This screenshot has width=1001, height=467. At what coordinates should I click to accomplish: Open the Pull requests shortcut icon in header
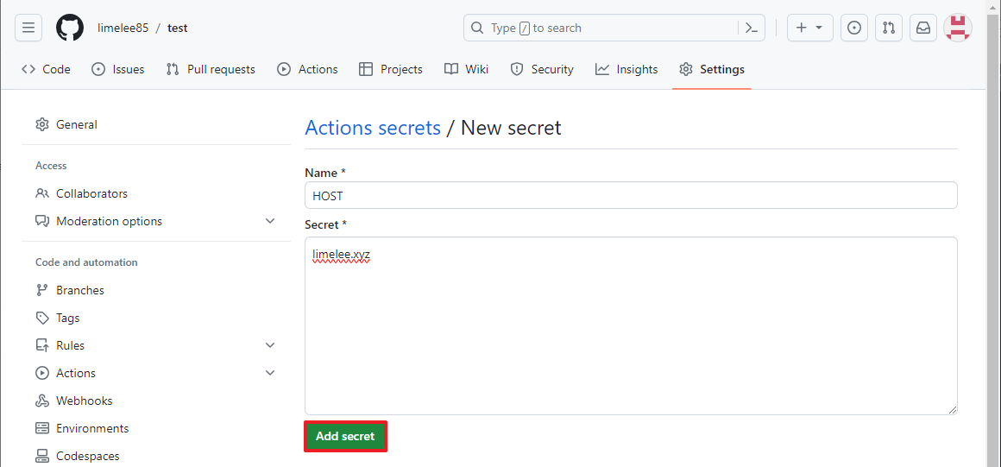pos(889,28)
